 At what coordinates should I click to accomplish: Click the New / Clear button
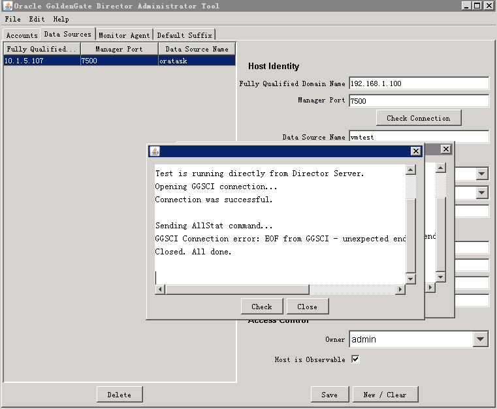pos(385,395)
